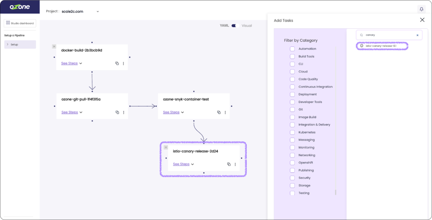Image resolution: width=432 pixels, height=220 pixels.
Task: Expand the Setup sidebar item
Action: click(20, 44)
